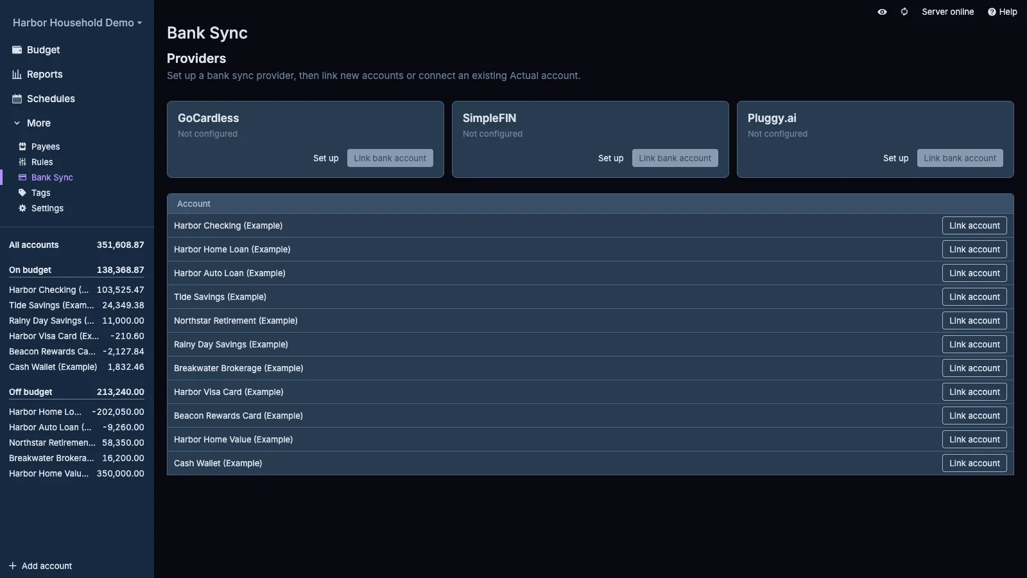Click the Payees icon in sidebar

(22, 146)
